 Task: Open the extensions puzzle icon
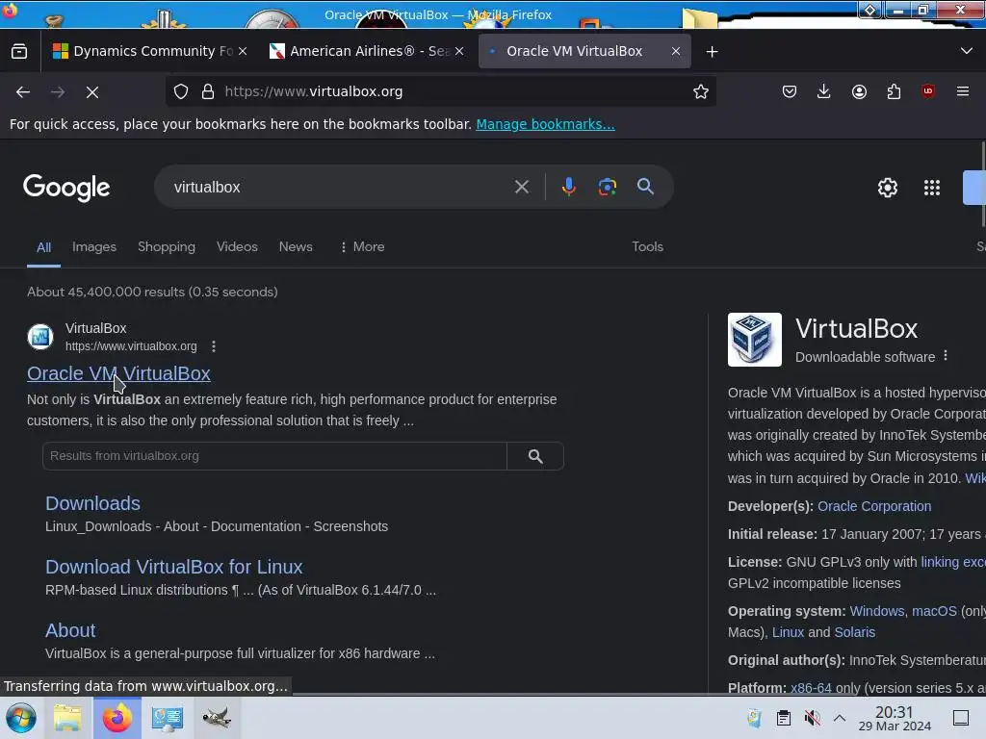[x=894, y=91]
